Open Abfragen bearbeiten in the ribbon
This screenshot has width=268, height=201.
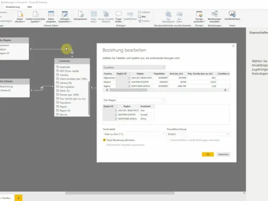click(65, 17)
